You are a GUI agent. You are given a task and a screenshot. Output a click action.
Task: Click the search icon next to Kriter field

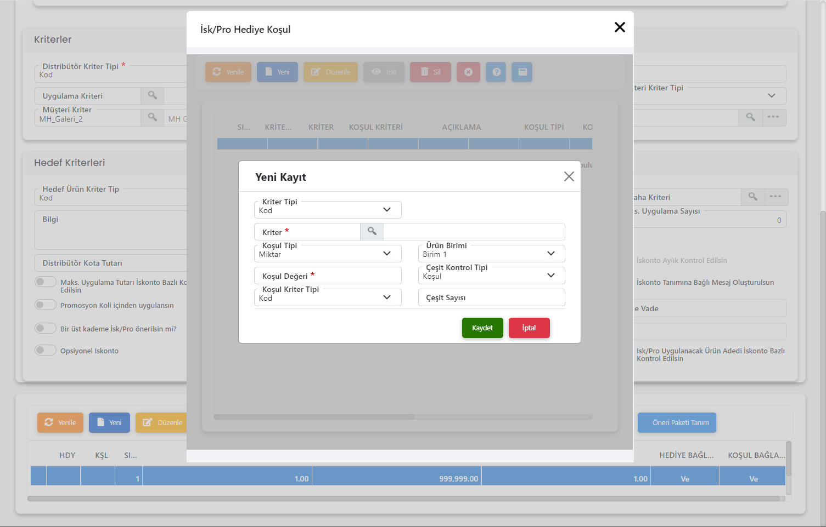tap(372, 232)
